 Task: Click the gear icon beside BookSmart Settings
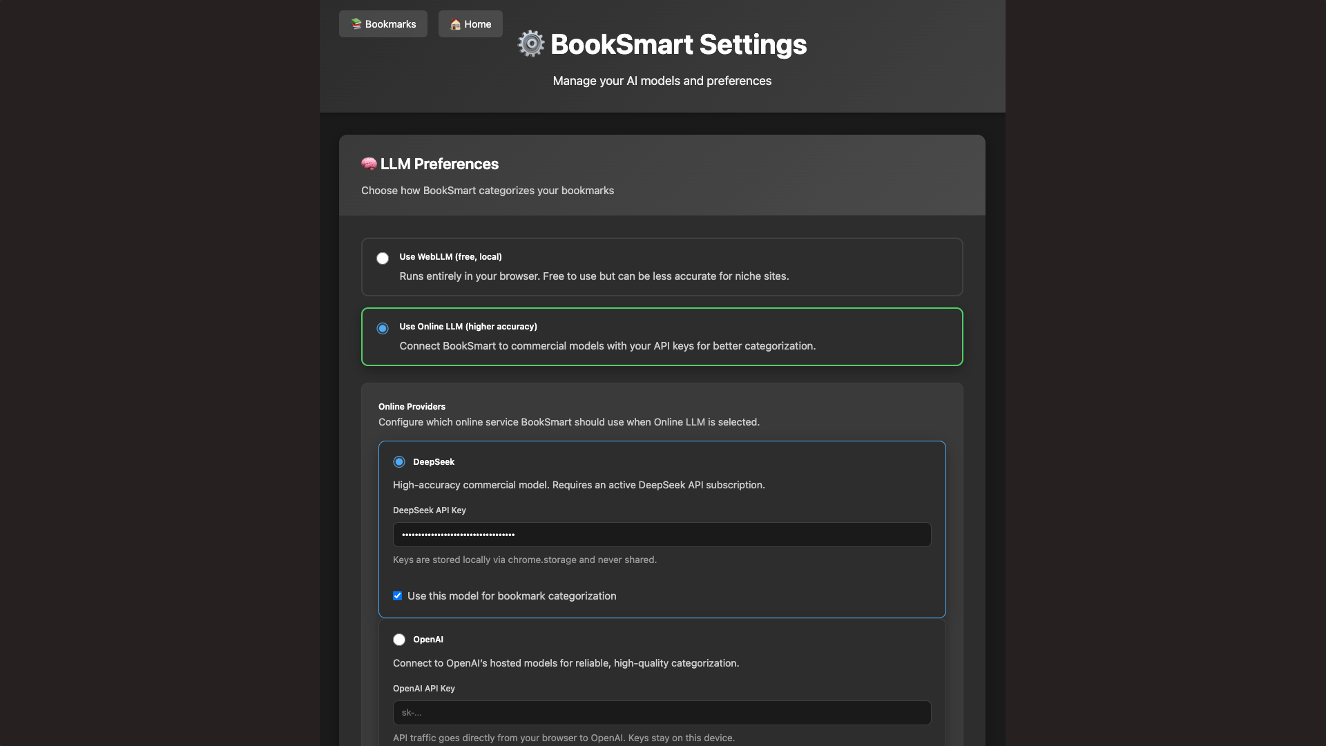coord(531,44)
